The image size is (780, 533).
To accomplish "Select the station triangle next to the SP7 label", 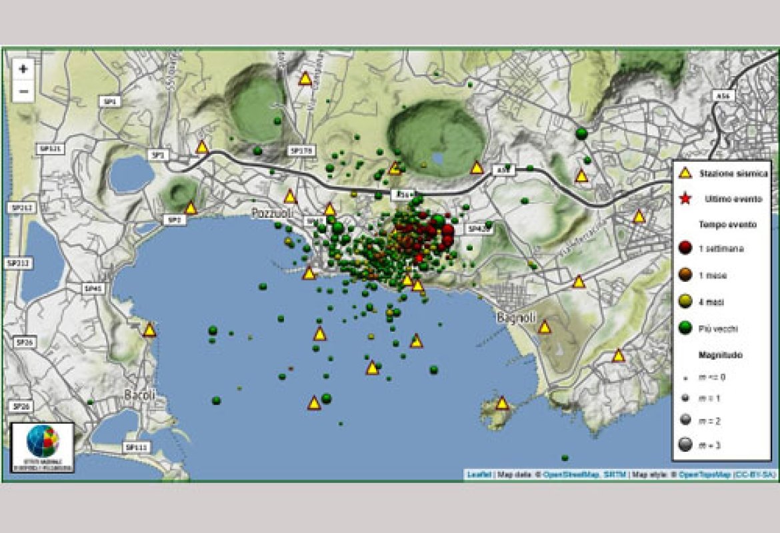I will pos(191,208).
